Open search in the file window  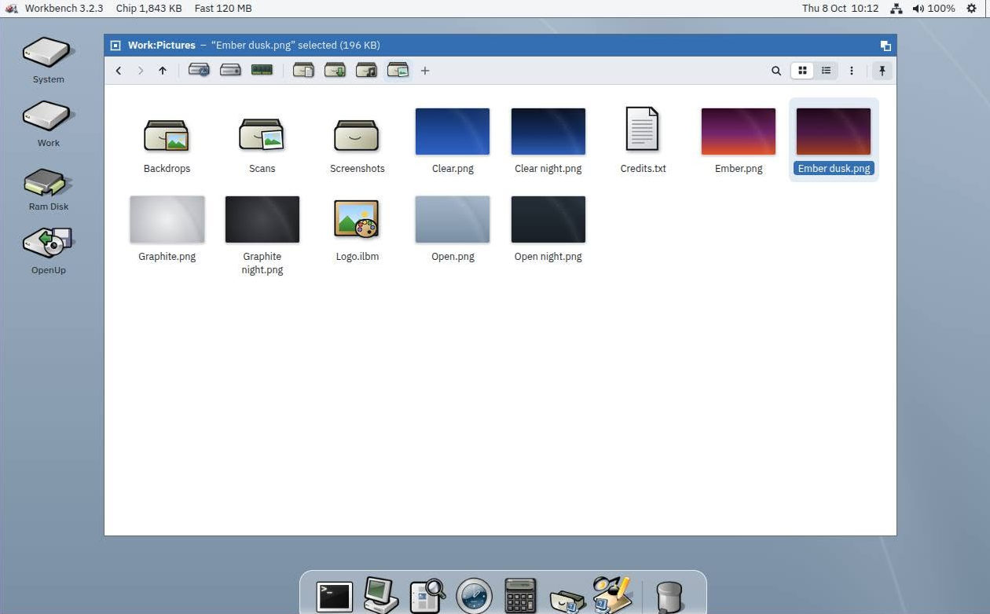click(x=776, y=71)
